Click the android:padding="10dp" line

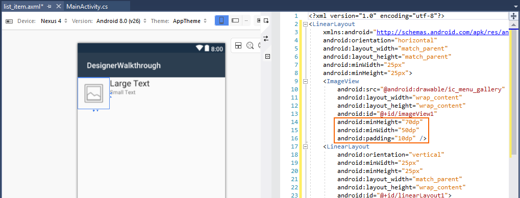[x=382, y=138]
